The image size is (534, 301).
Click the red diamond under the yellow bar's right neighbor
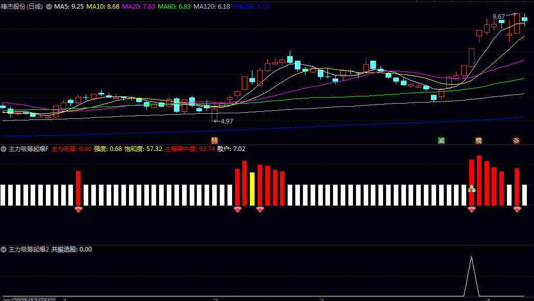tap(260, 209)
